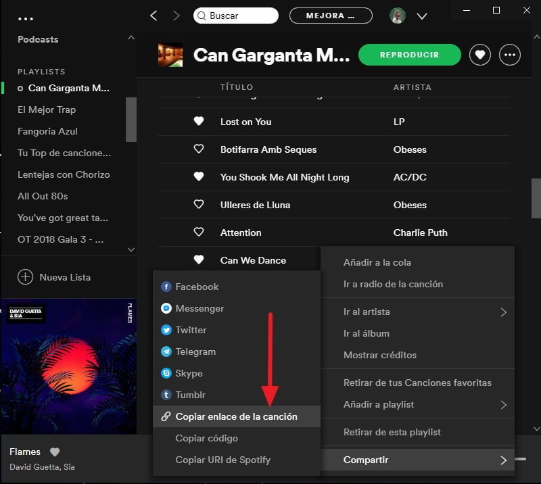
Task: Click the sidebar scroll-down chevron below playlists
Action: pyautogui.click(x=131, y=249)
